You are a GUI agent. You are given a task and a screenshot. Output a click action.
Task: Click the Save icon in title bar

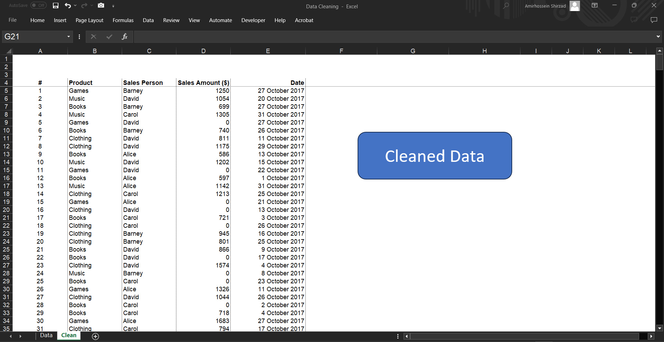56,6
